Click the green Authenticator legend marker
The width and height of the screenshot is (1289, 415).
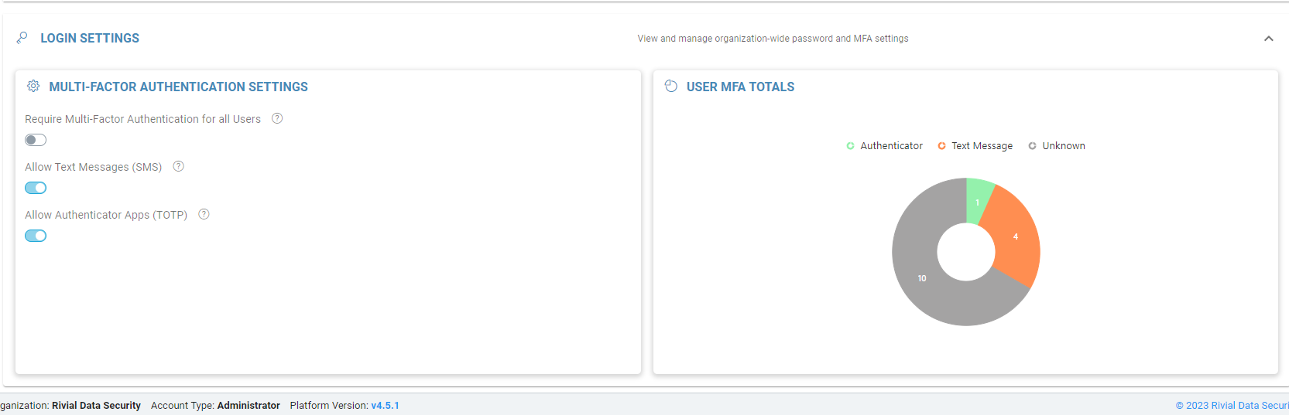click(x=850, y=146)
